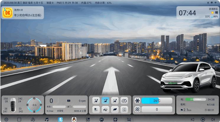Viewport: 220px width, 122px height.
Task: Tap the blue voice assistant icon
Action: pyautogui.click(x=60, y=119)
